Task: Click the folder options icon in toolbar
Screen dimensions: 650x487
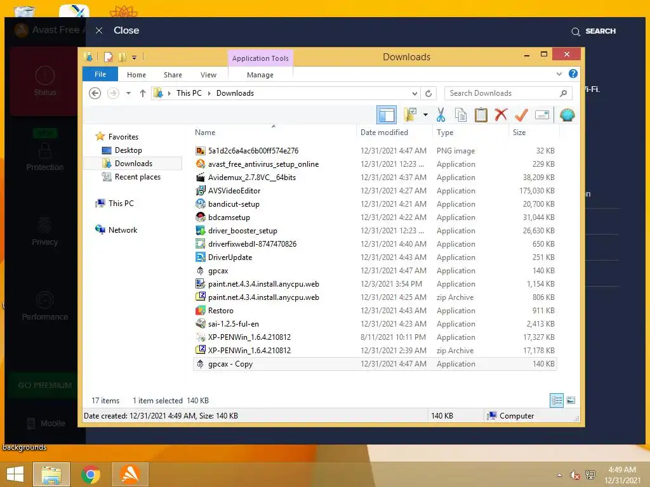Action: [411, 115]
